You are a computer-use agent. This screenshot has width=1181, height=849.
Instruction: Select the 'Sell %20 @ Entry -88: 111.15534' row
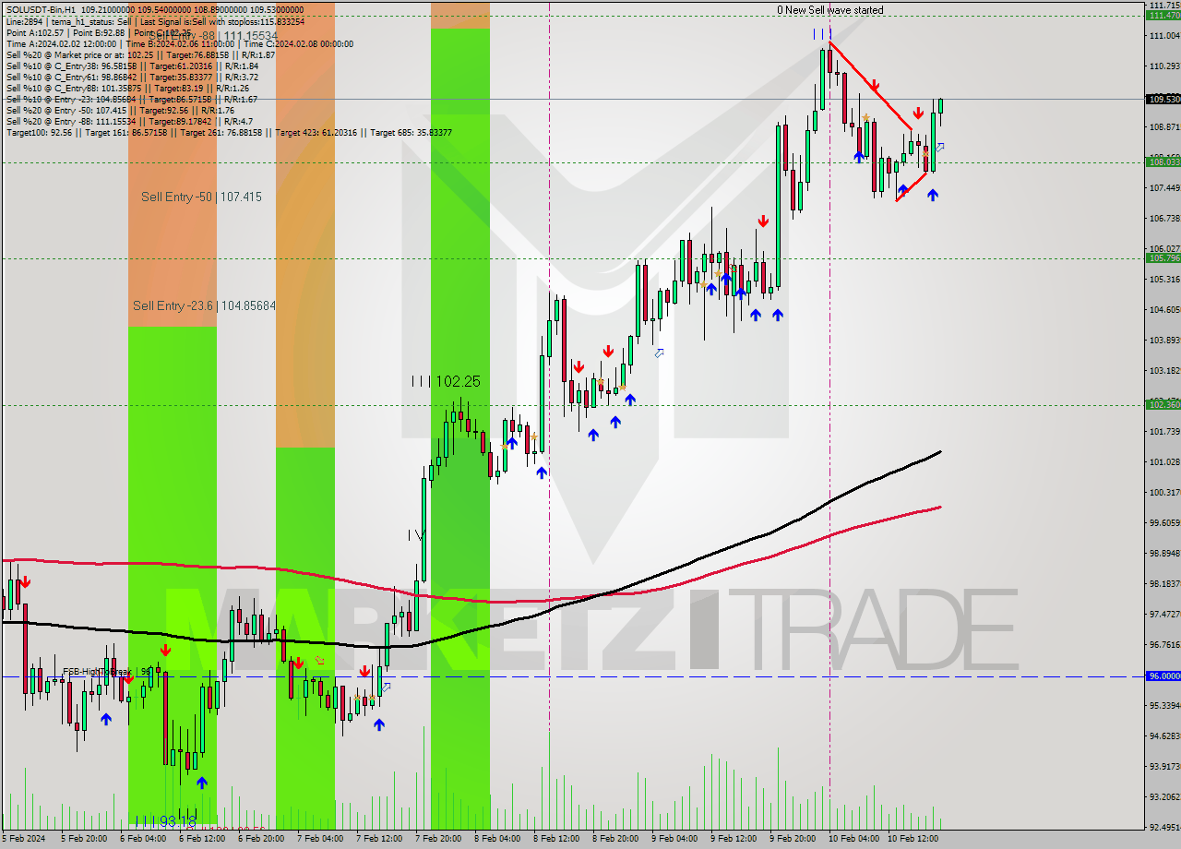click(x=129, y=121)
